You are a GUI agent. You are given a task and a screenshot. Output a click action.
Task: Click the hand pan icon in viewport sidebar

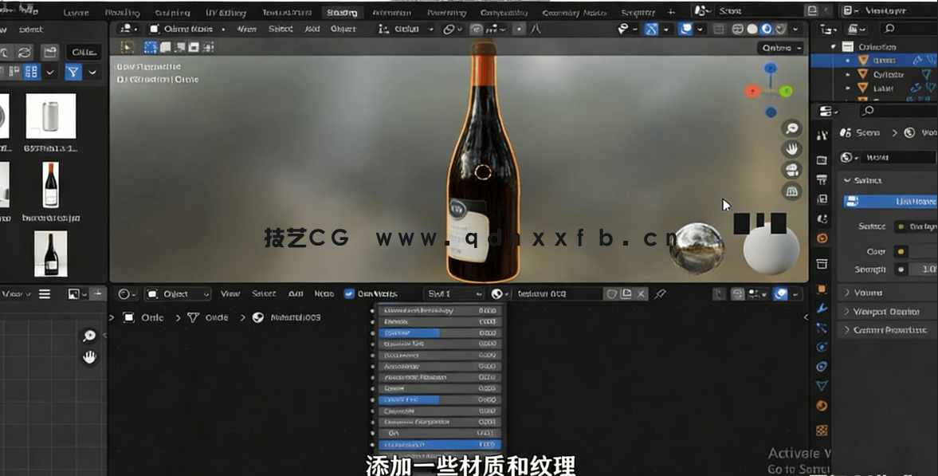pos(791,148)
